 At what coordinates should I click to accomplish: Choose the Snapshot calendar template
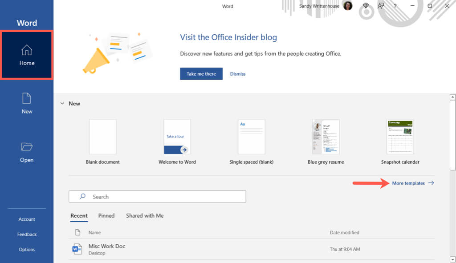coord(400,137)
